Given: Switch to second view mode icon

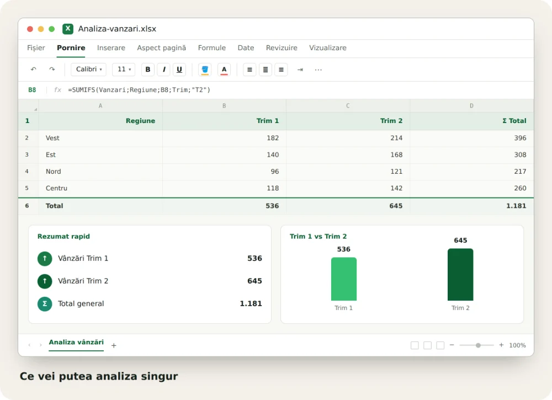Looking at the screenshot, I should [x=427, y=345].
